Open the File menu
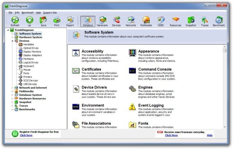The image size is (233, 149). [10, 13]
